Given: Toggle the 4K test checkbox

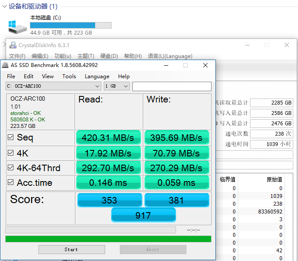Looking at the screenshot, I should [x=11, y=153].
